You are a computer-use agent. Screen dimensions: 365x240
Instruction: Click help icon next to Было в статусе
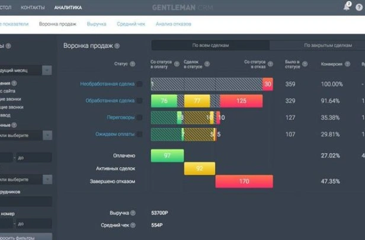(x=304, y=63)
